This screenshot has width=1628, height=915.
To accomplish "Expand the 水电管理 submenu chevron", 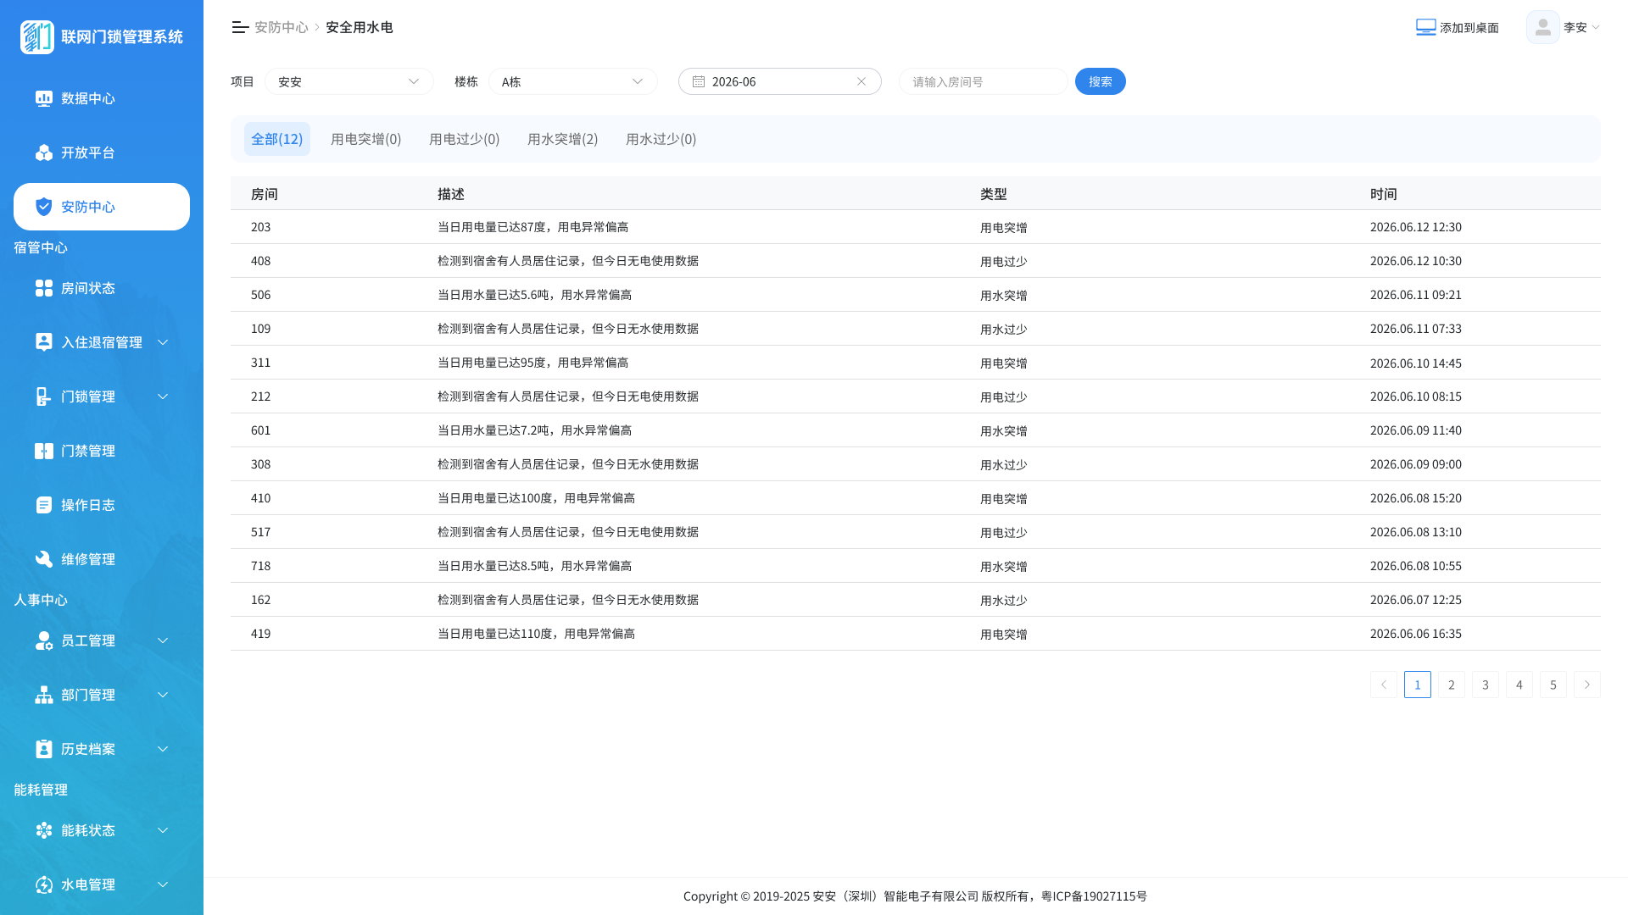I will pos(163,884).
